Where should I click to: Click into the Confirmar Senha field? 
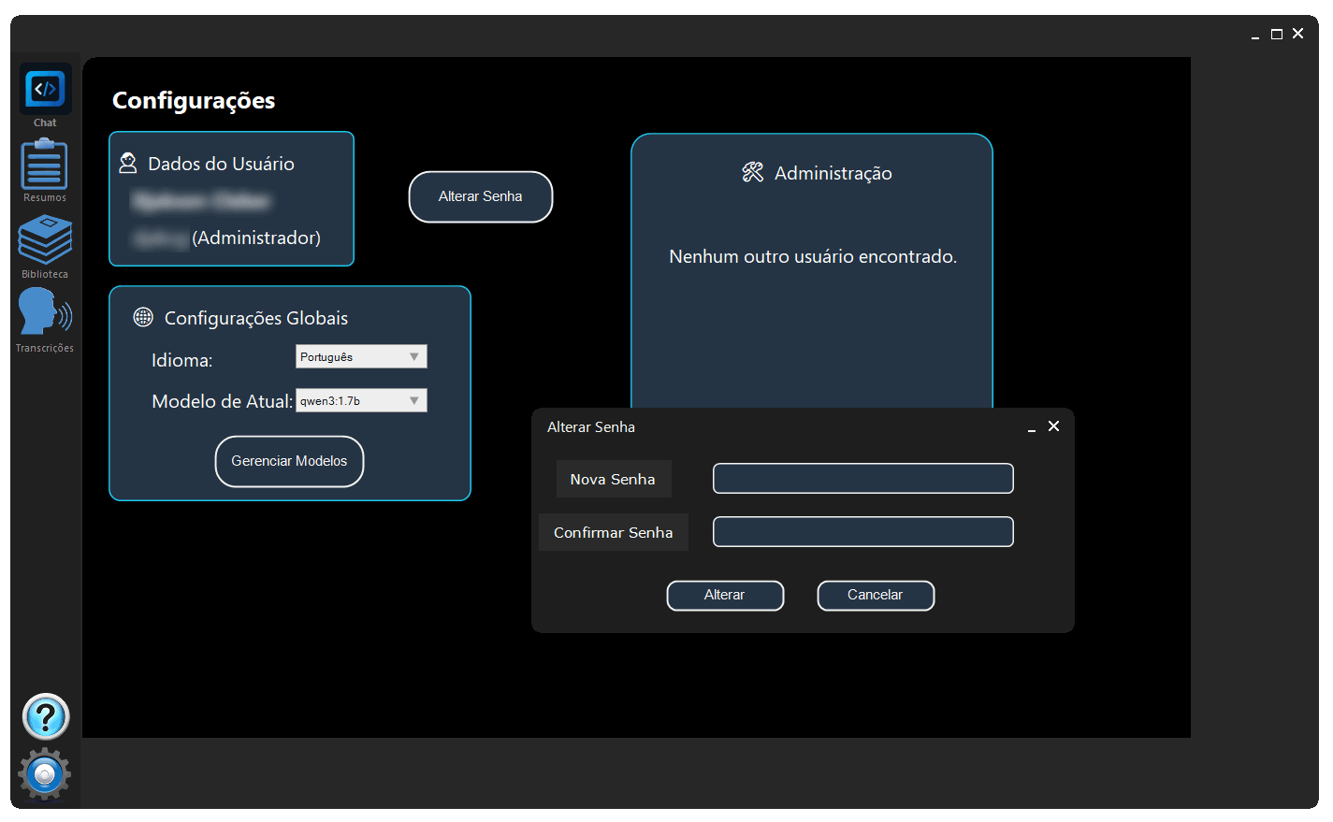(862, 532)
